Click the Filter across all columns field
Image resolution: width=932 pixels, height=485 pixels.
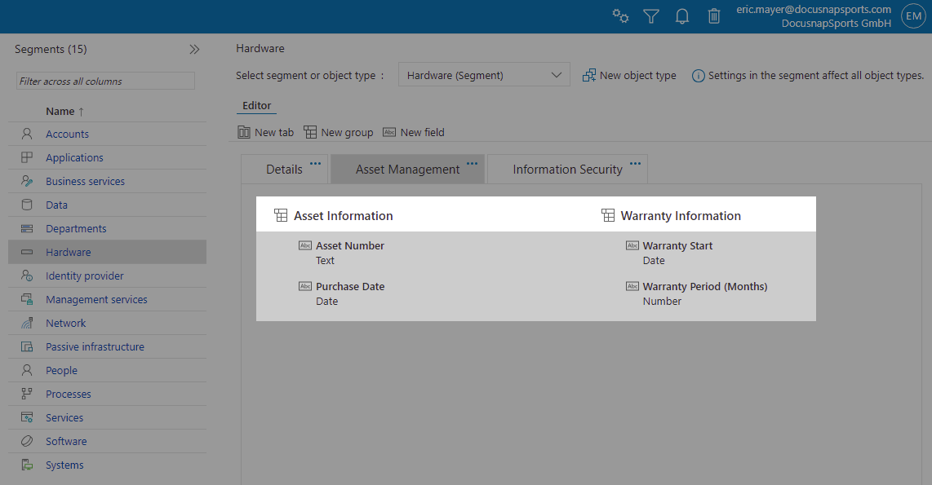pyautogui.click(x=105, y=82)
